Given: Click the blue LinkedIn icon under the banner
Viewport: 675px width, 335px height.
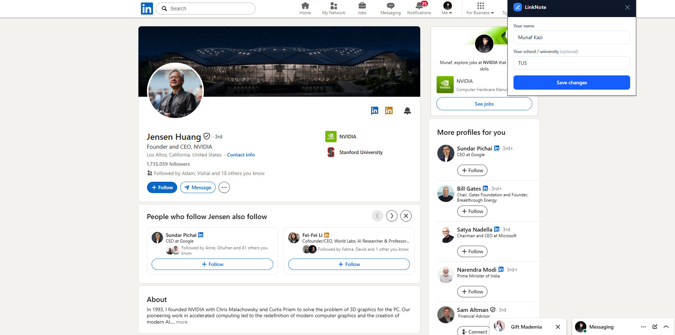Looking at the screenshot, I should point(375,111).
